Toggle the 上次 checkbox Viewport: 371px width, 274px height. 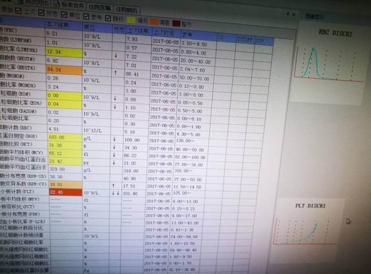pos(18,11)
